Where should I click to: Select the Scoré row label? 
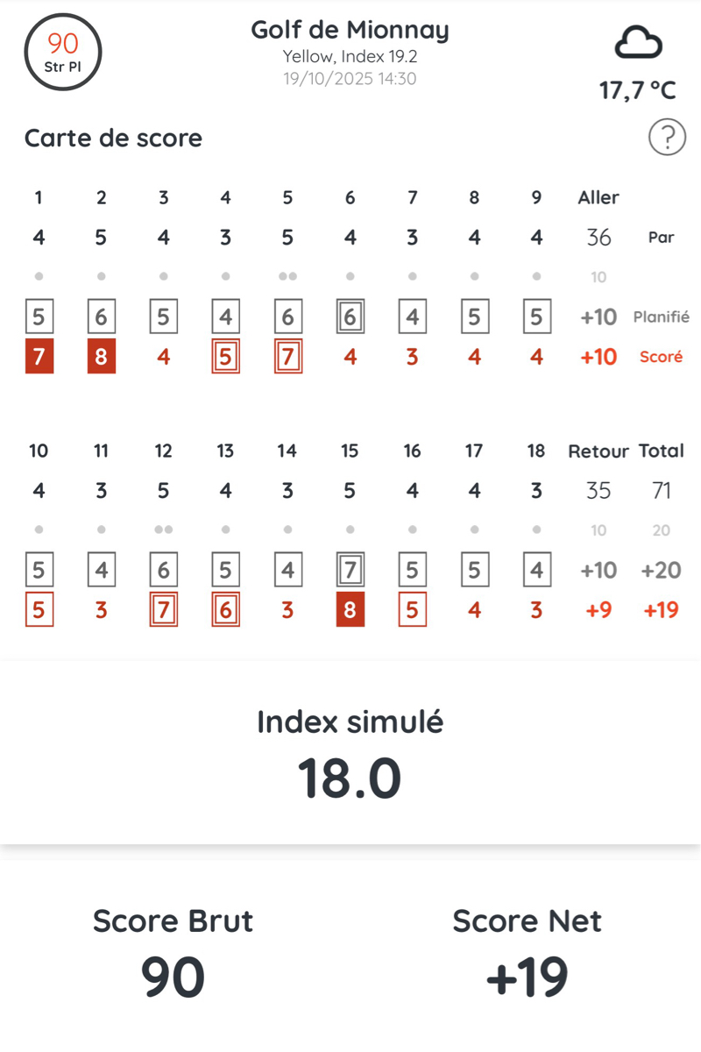pos(661,358)
